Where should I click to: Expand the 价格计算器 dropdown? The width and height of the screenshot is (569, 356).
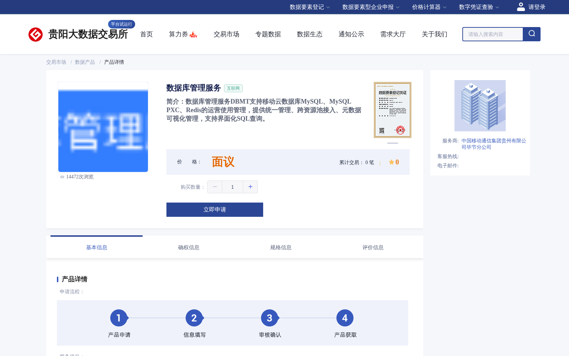429,7
